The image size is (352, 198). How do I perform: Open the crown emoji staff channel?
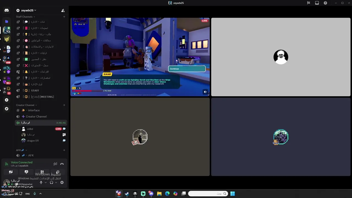point(41,84)
